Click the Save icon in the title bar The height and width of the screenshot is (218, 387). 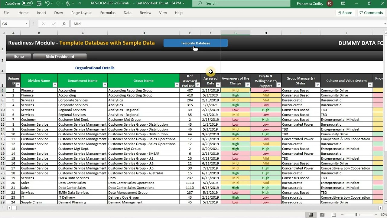tap(39, 3)
